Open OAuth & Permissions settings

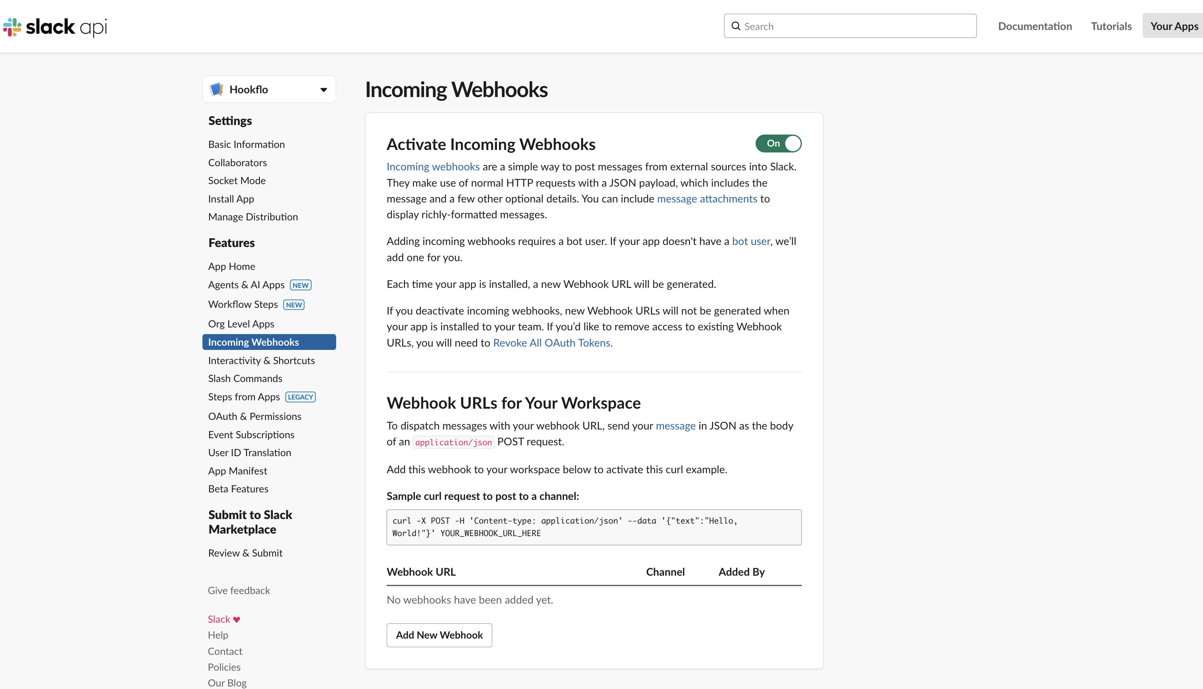[x=255, y=416]
